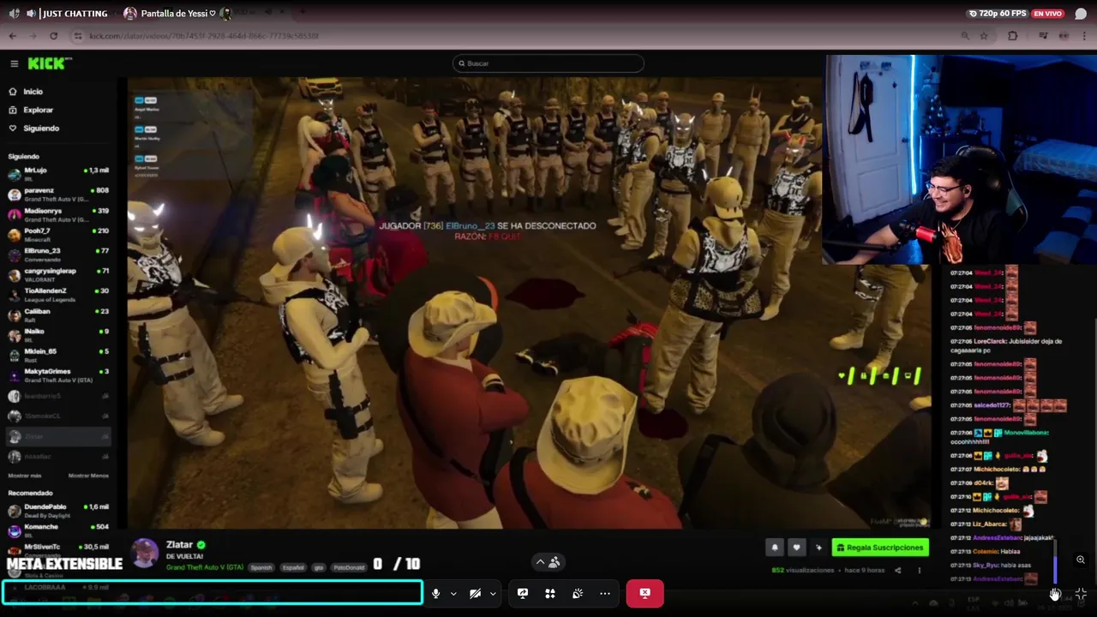Open ElBruno_23's followed channel

point(58,255)
